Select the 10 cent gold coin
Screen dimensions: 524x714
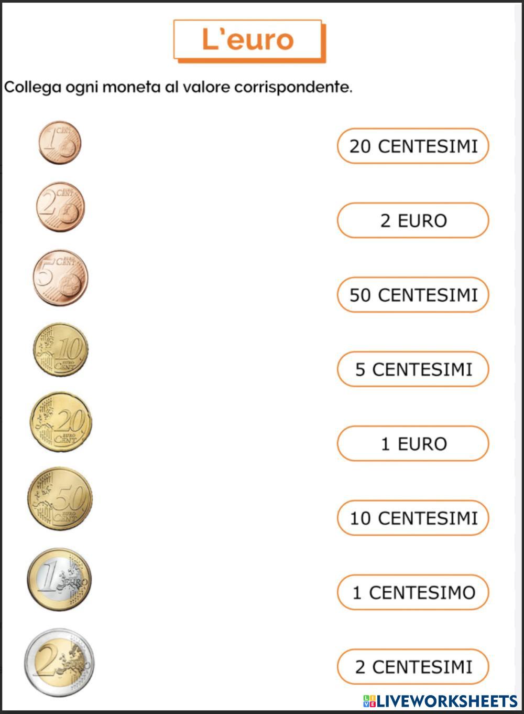point(60,350)
